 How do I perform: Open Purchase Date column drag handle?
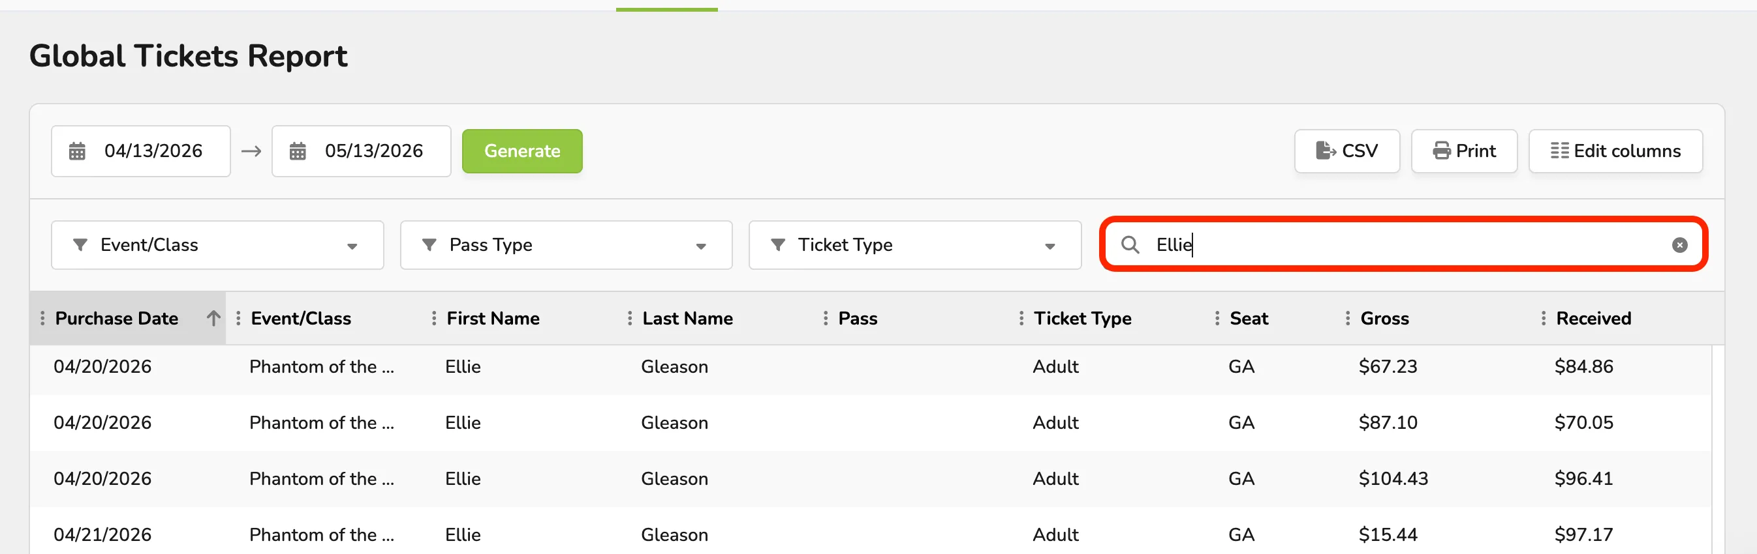pyautogui.click(x=42, y=318)
